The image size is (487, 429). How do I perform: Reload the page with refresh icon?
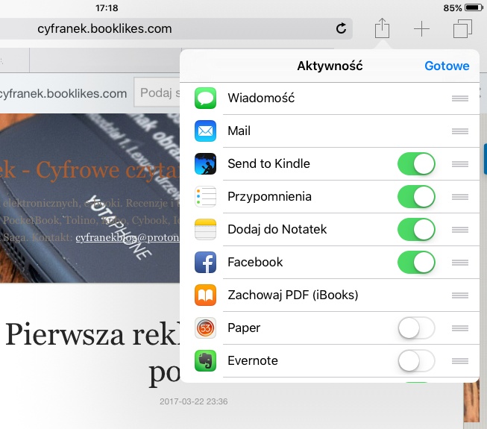click(x=341, y=28)
